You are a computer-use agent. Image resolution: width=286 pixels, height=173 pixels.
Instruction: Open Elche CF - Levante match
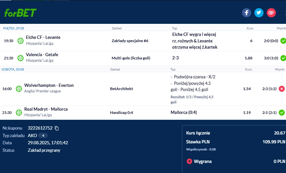tap(43, 37)
